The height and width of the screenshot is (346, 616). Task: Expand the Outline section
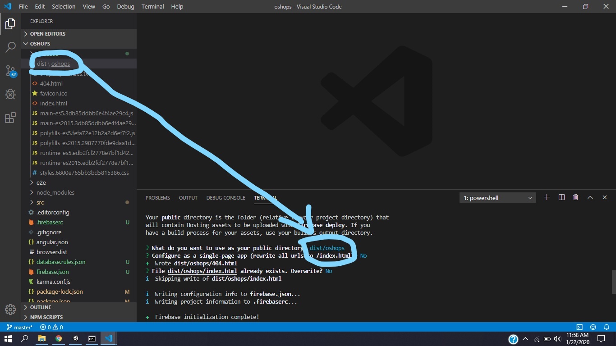click(x=79, y=307)
